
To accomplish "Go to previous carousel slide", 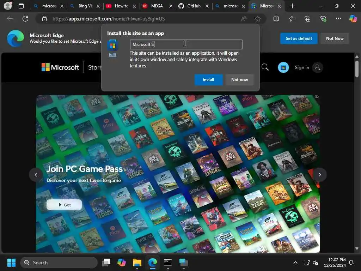I will point(36,175).
